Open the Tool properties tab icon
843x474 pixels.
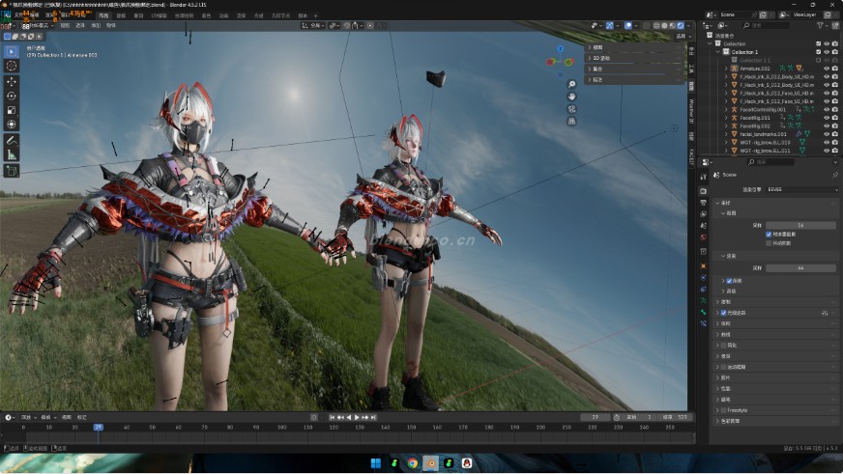click(703, 177)
